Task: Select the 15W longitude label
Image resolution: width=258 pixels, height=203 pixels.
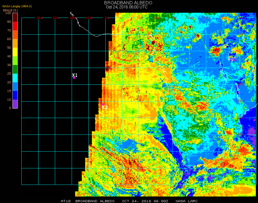Action: [x=73, y=18]
